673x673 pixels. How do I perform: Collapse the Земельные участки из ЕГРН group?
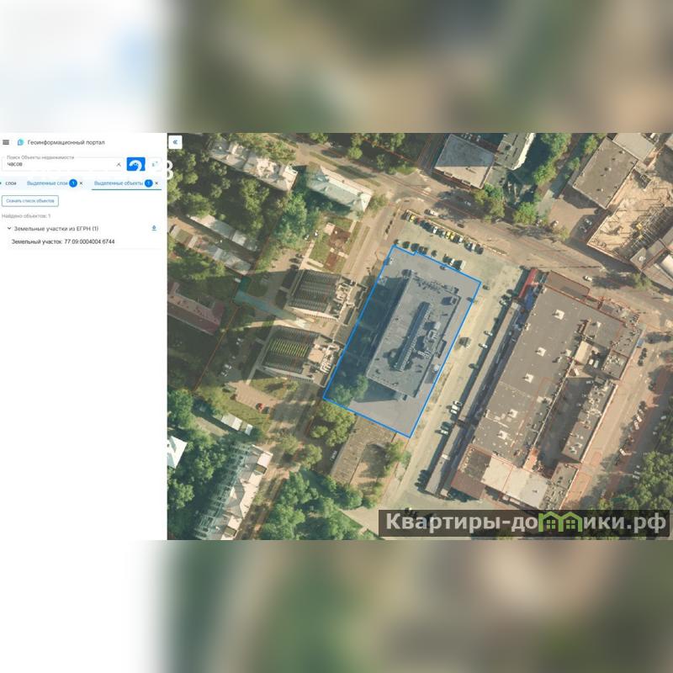tap(8, 229)
